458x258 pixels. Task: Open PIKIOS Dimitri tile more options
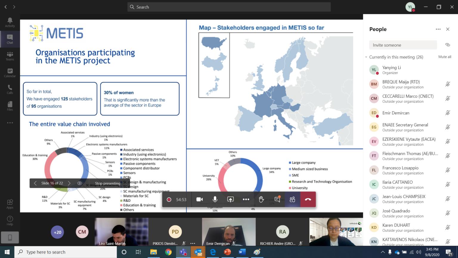click(x=193, y=243)
